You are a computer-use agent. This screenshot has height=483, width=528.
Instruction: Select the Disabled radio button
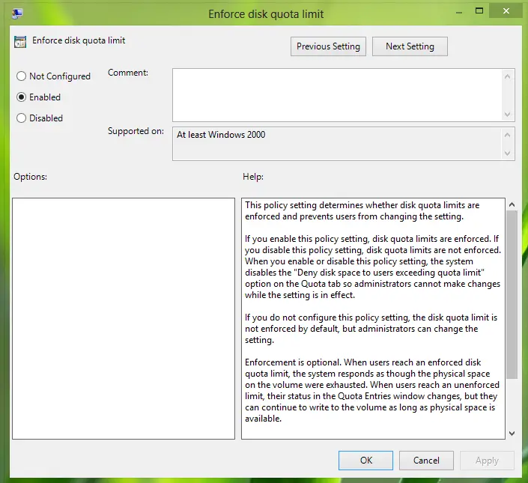coord(21,118)
